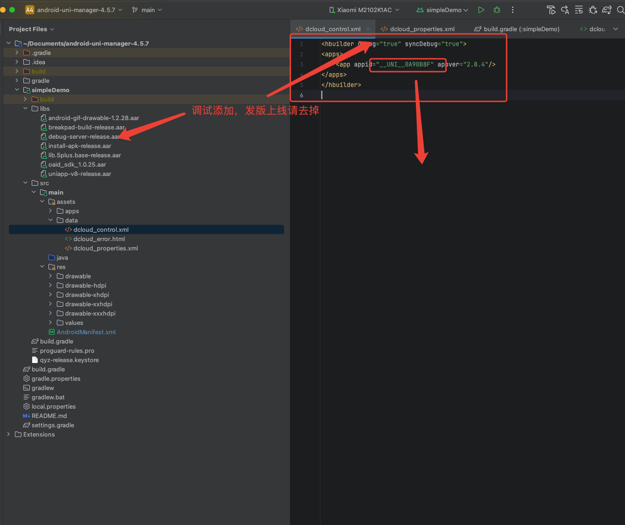Expand the gradle folder
625x525 pixels.
pos(17,81)
